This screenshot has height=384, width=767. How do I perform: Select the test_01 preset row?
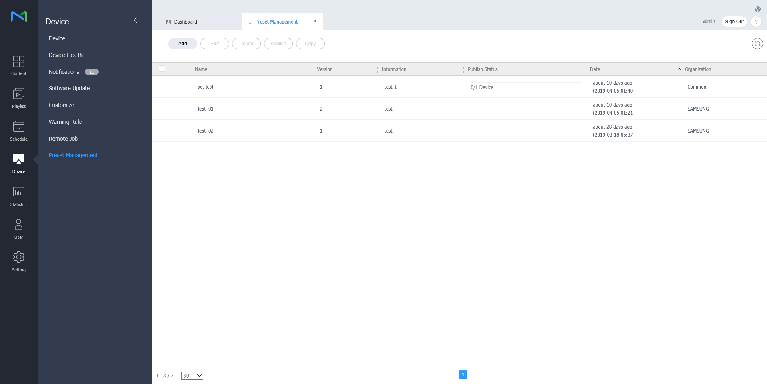point(205,109)
